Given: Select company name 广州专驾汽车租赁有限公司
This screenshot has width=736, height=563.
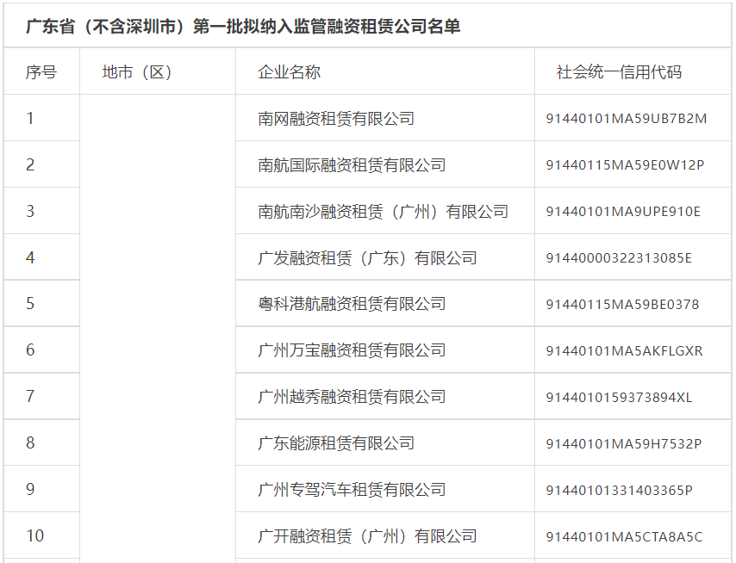Looking at the screenshot, I should 352,490.
